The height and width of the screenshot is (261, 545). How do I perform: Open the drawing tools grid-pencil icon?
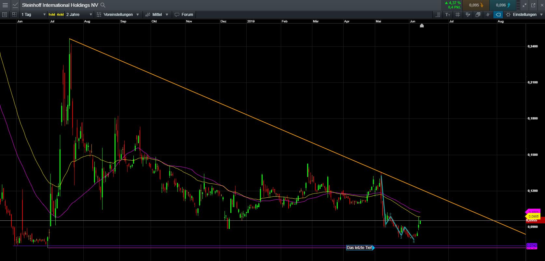point(468,15)
